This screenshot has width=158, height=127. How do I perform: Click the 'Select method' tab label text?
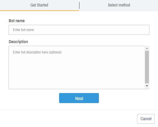119,5
